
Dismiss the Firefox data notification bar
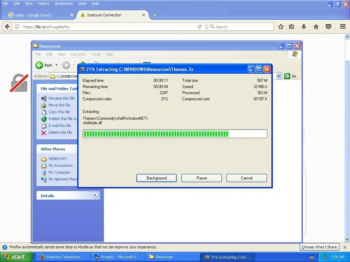[345, 247]
